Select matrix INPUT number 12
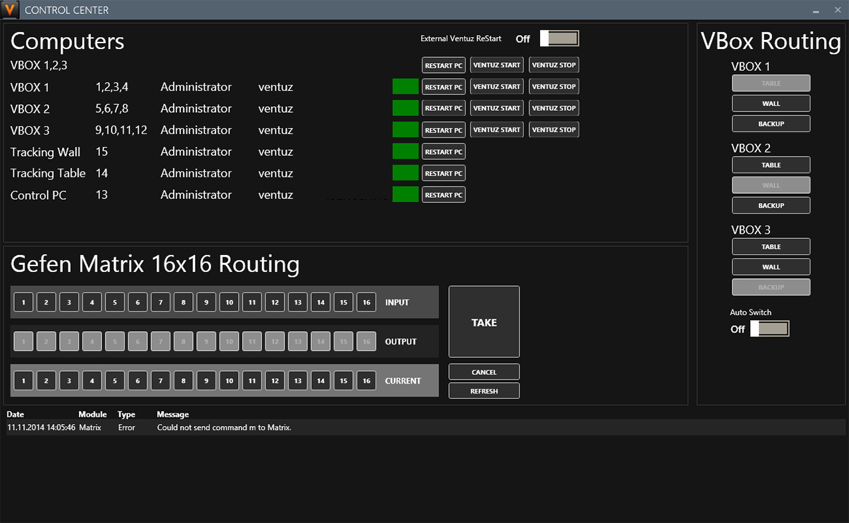The height and width of the screenshot is (523, 849). pos(275,302)
